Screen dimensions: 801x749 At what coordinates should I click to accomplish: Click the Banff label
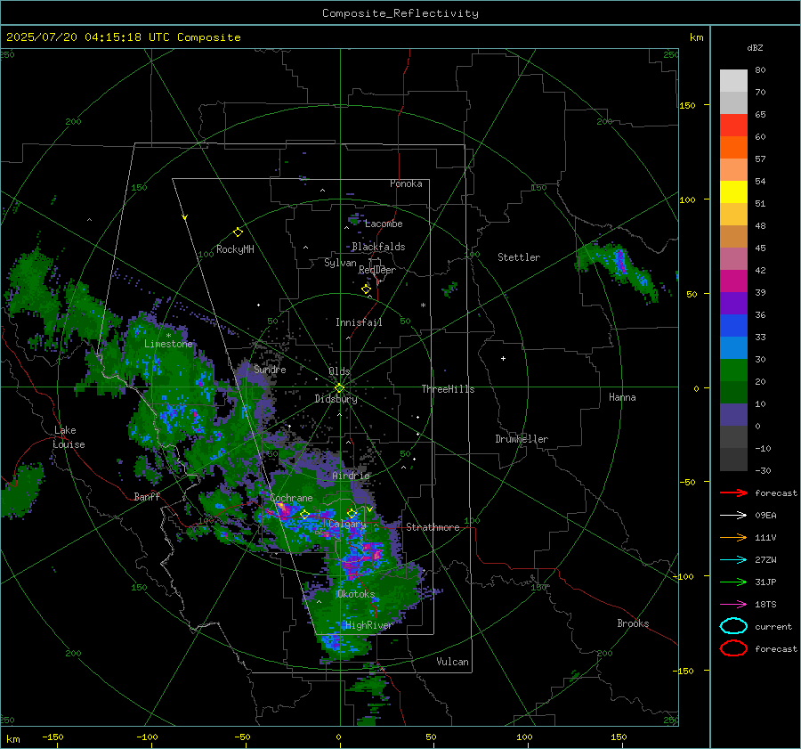147,496
